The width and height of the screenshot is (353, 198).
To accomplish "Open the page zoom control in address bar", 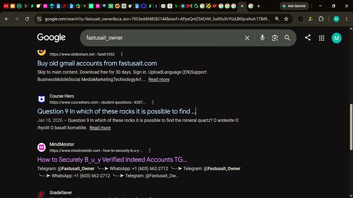I will click(277, 19).
